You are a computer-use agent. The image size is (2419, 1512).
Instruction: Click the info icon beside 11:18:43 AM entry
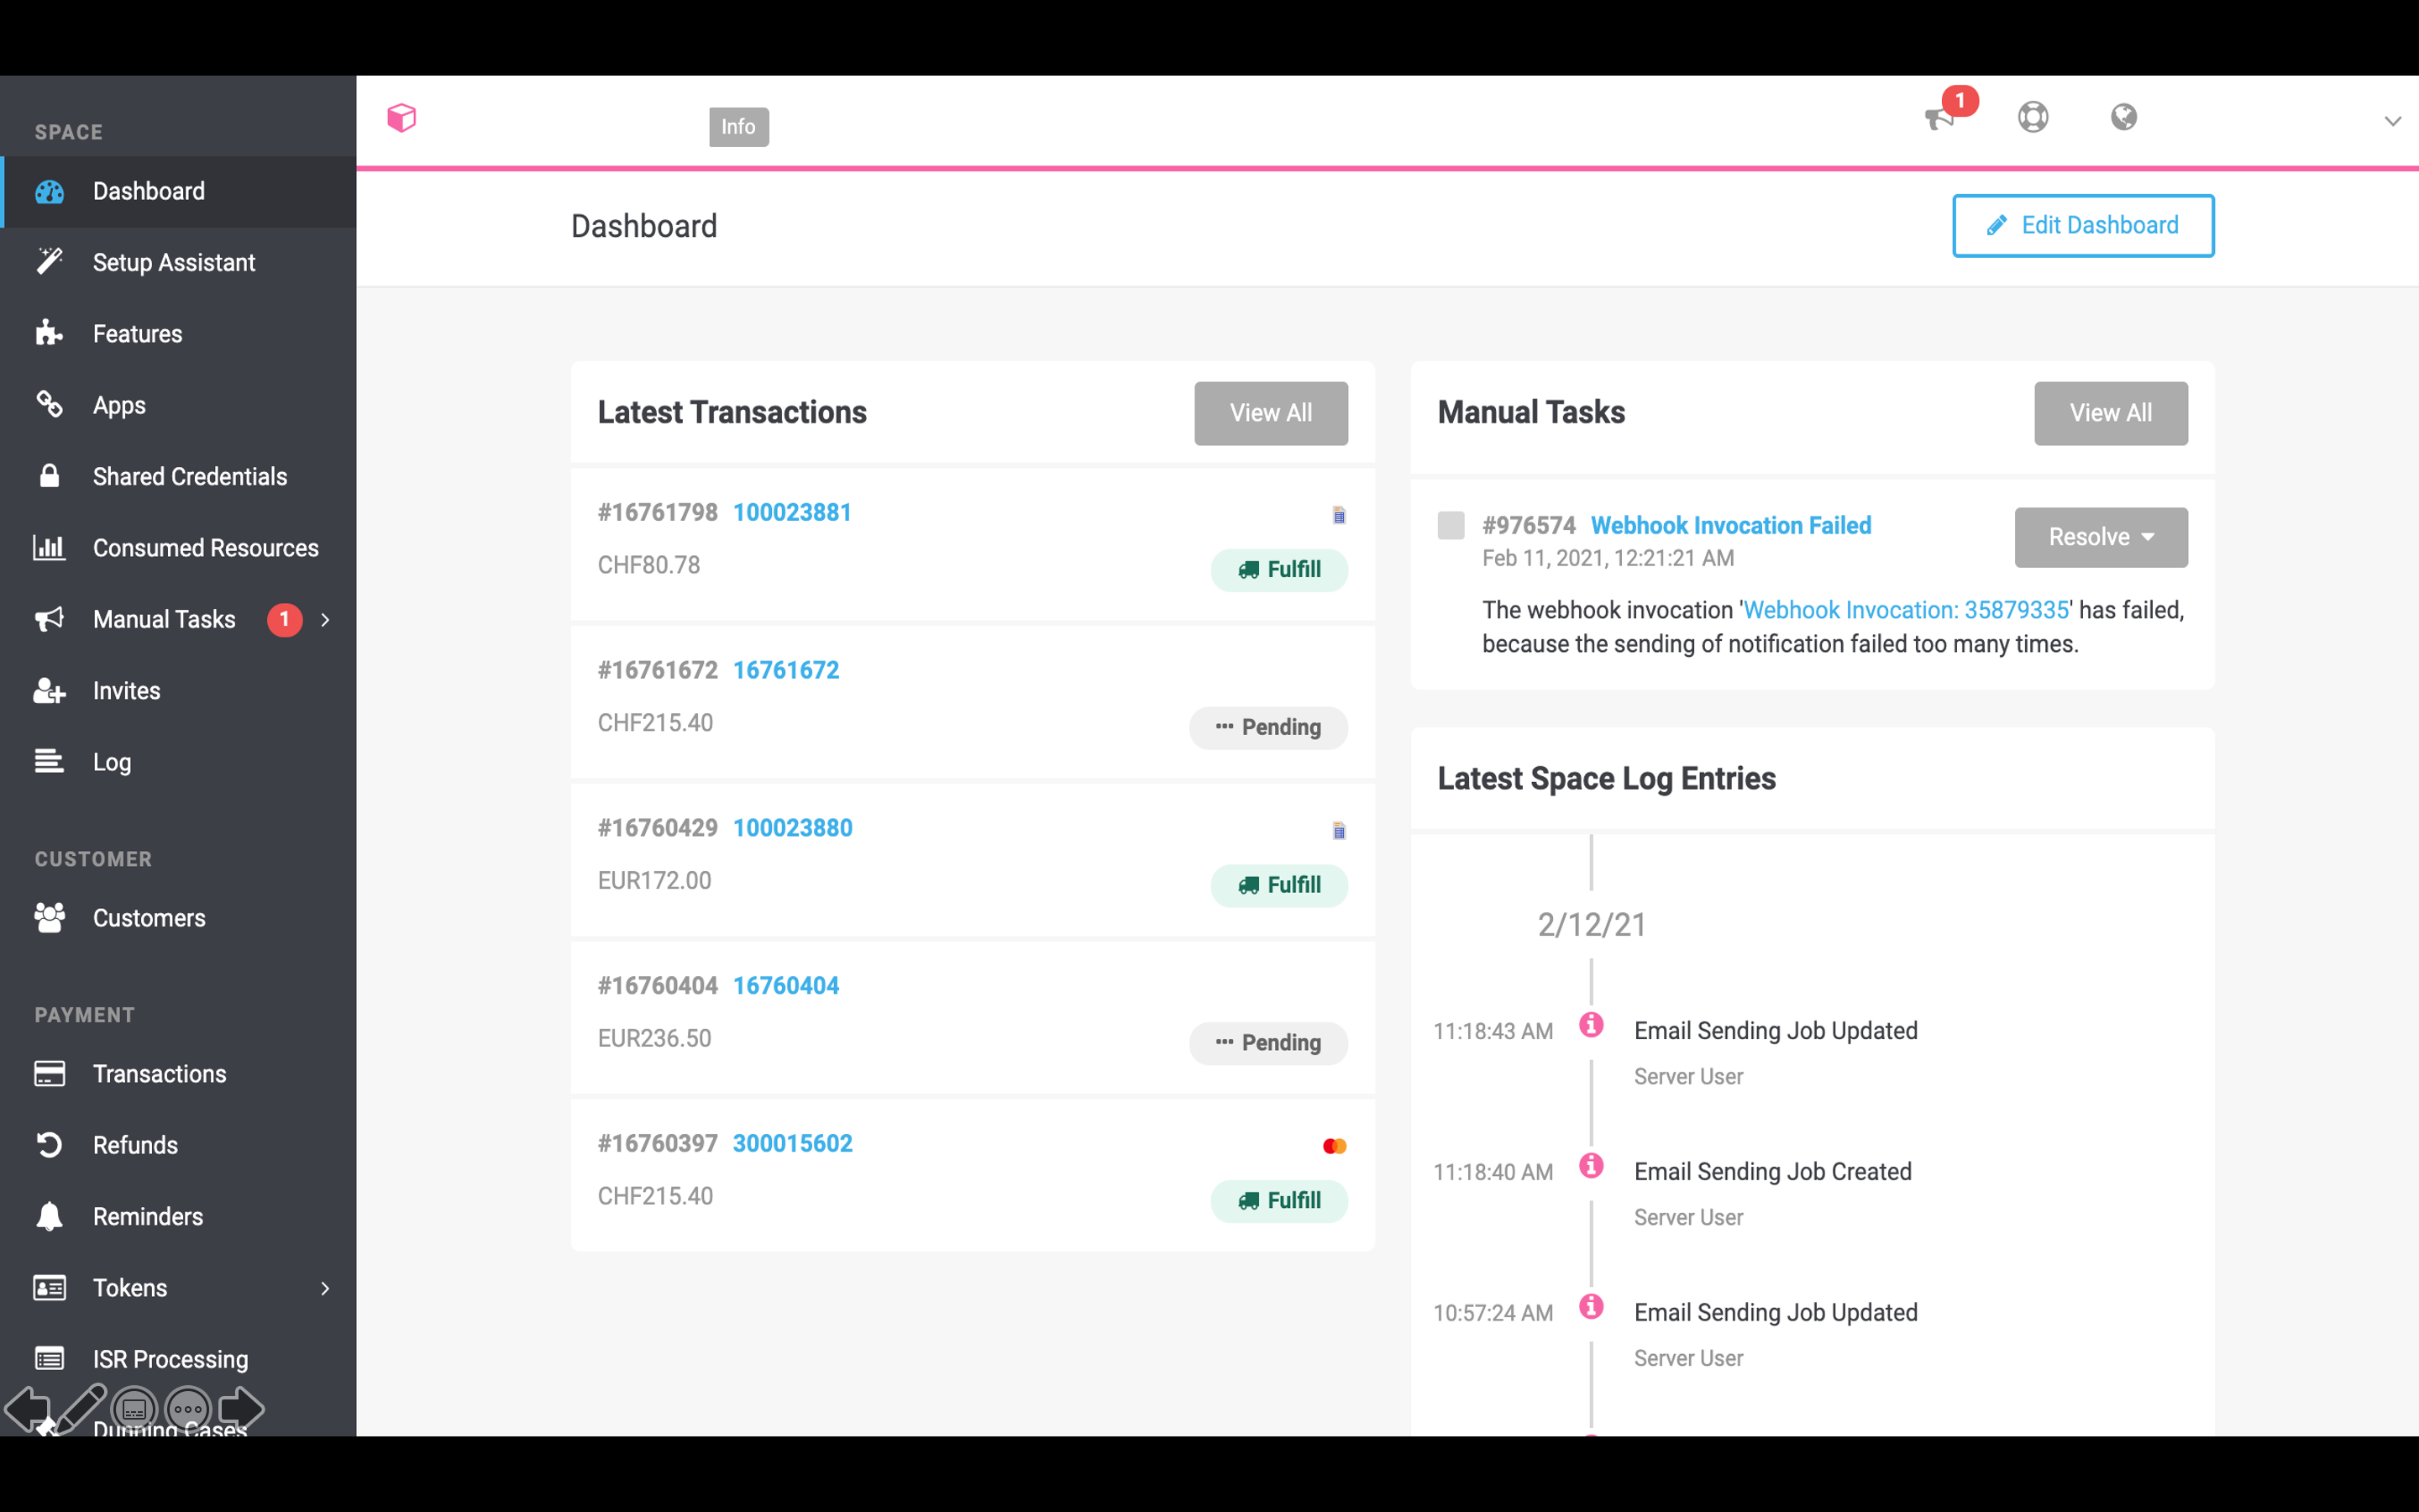click(1592, 1025)
